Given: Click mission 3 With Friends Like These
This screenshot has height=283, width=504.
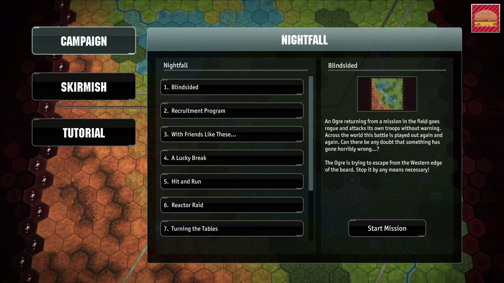Looking at the screenshot, I should tap(232, 134).
